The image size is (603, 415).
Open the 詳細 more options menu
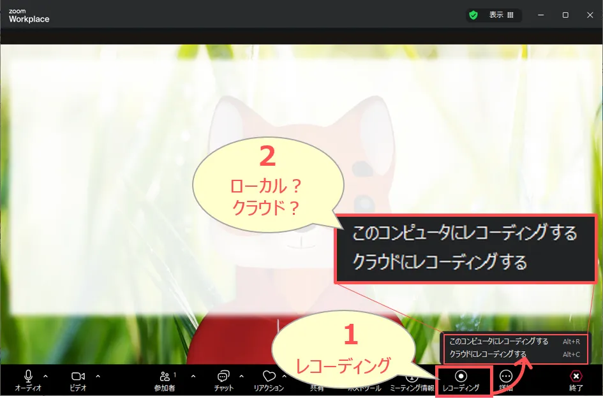click(506, 376)
